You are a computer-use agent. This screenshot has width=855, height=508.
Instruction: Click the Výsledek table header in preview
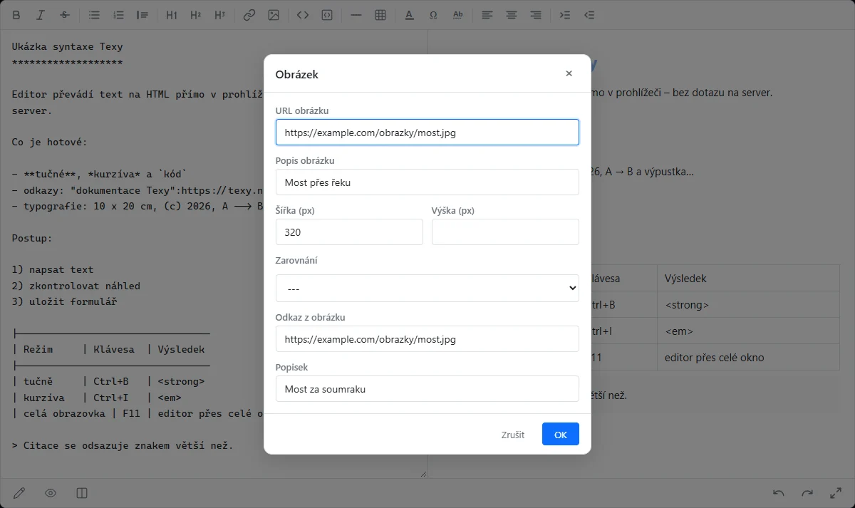(748, 278)
